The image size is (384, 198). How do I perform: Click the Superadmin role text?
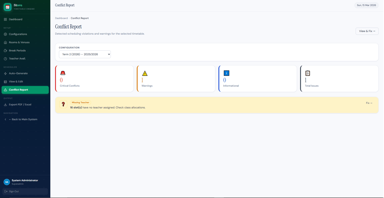(x=18, y=184)
